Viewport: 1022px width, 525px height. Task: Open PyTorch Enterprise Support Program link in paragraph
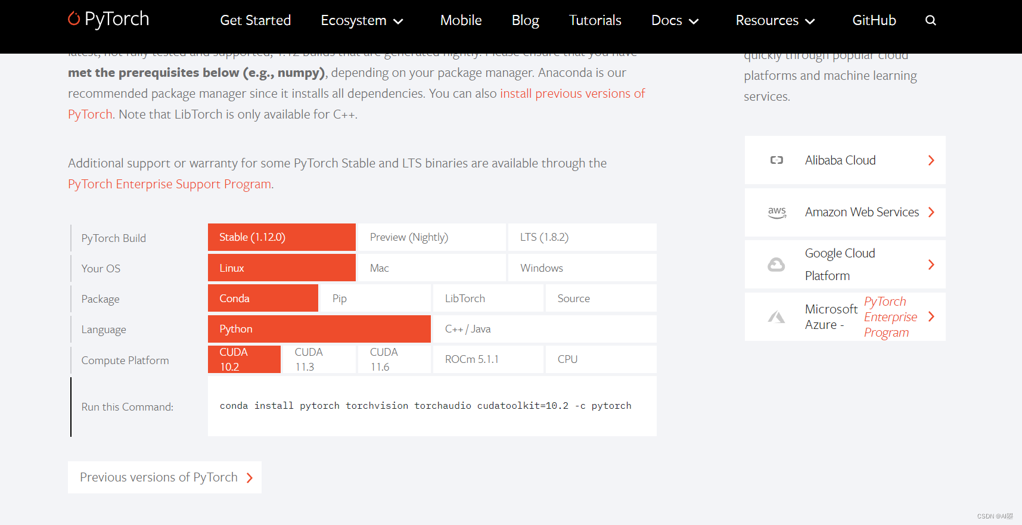pyautogui.click(x=170, y=184)
